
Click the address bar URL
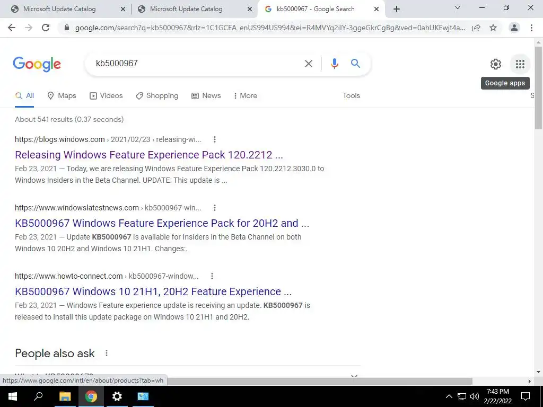pos(270,28)
